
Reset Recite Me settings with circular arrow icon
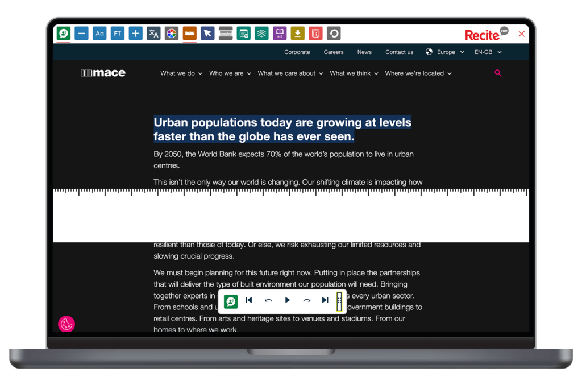tap(334, 33)
